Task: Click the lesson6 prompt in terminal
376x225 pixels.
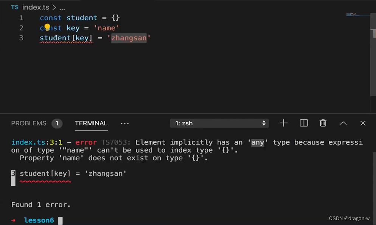Action: pos(39,220)
